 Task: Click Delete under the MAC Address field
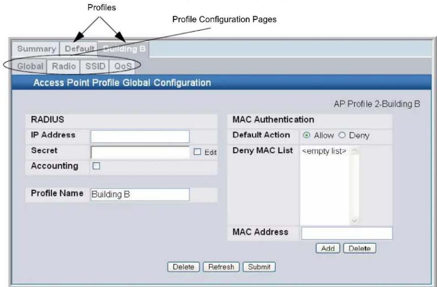360,248
